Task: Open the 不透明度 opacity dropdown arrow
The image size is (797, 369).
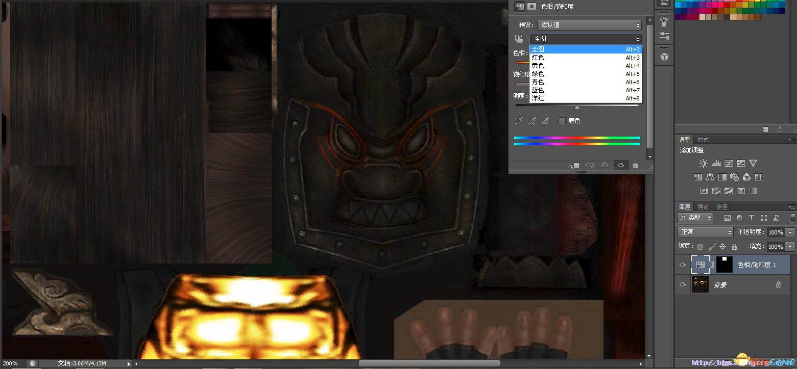Action: [x=790, y=232]
